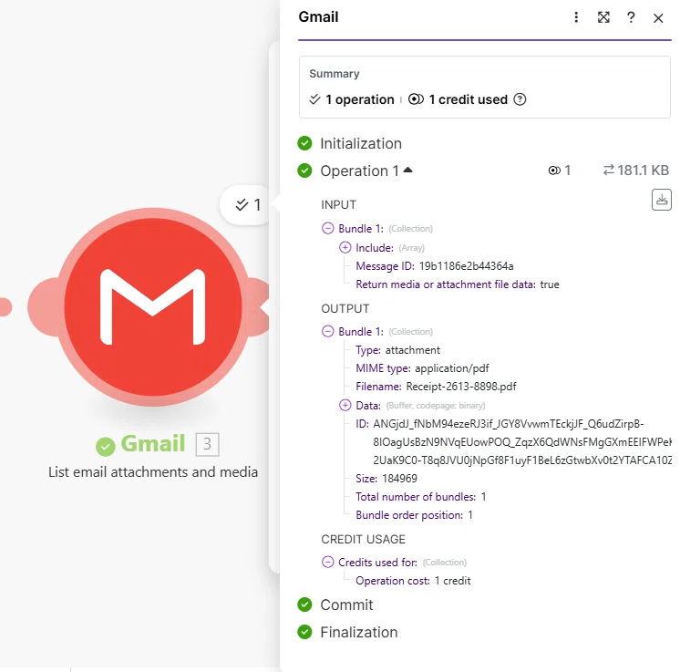Image resolution: width=680 pixels, height=672 pixels.
Task: Click the green check next to Gmail label
Action: point(106,447)
